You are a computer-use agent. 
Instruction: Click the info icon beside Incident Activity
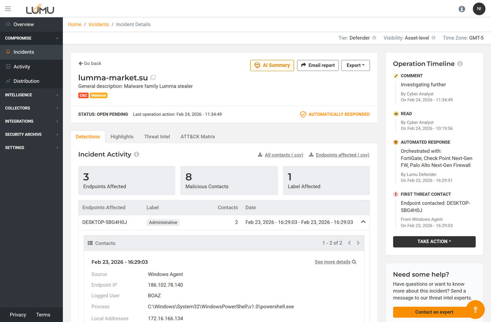[x=137, y=154]
